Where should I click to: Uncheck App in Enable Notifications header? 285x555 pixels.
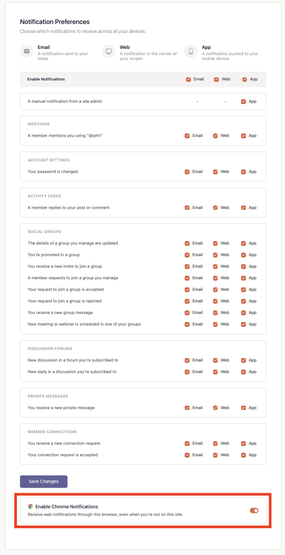click(x=245, y=80)
